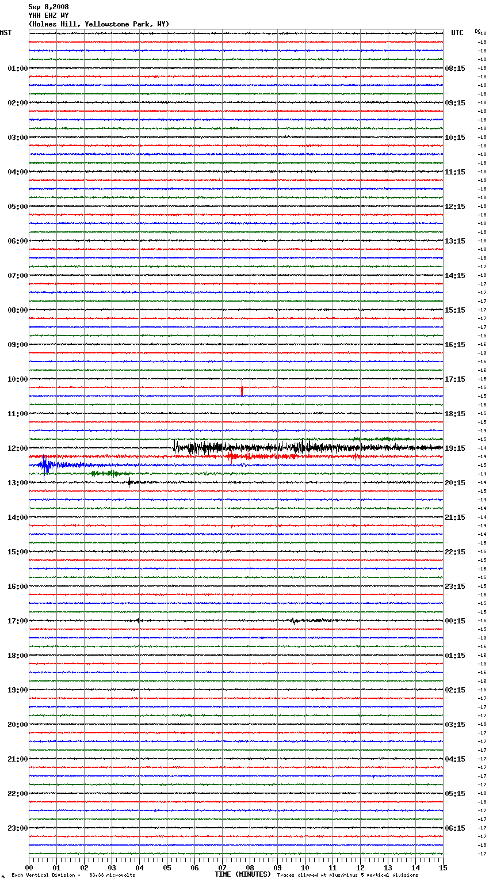Click the 04:15 UTC time label

(455, 759)
